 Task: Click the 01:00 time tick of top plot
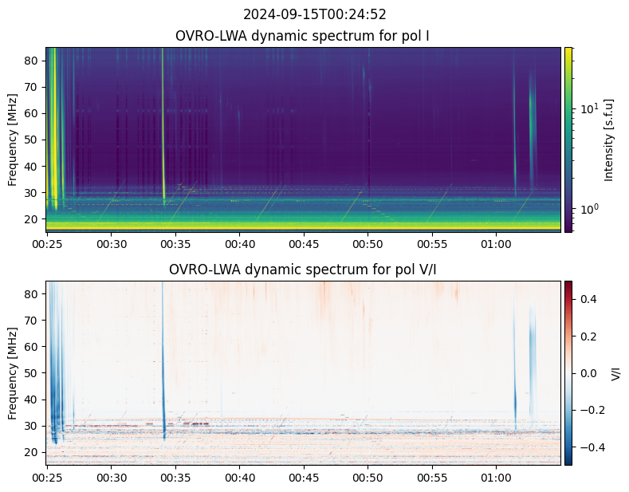pos(496,244)
